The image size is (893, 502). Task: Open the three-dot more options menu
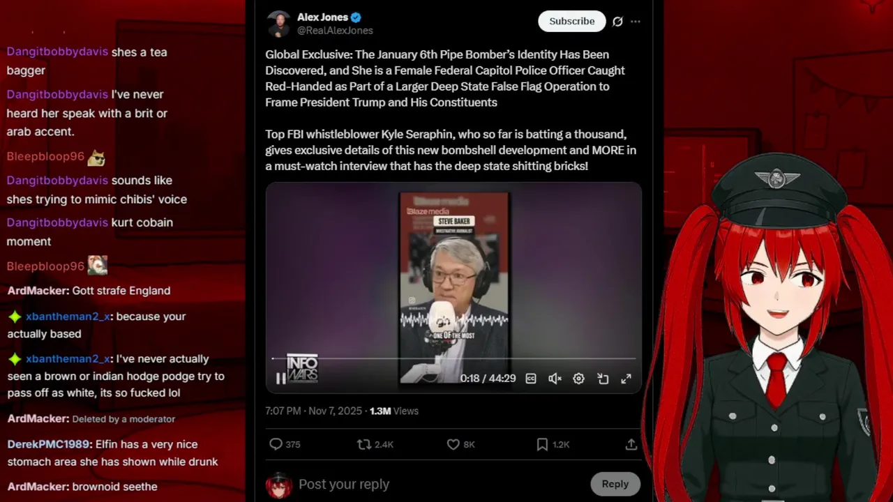(636, 22)
